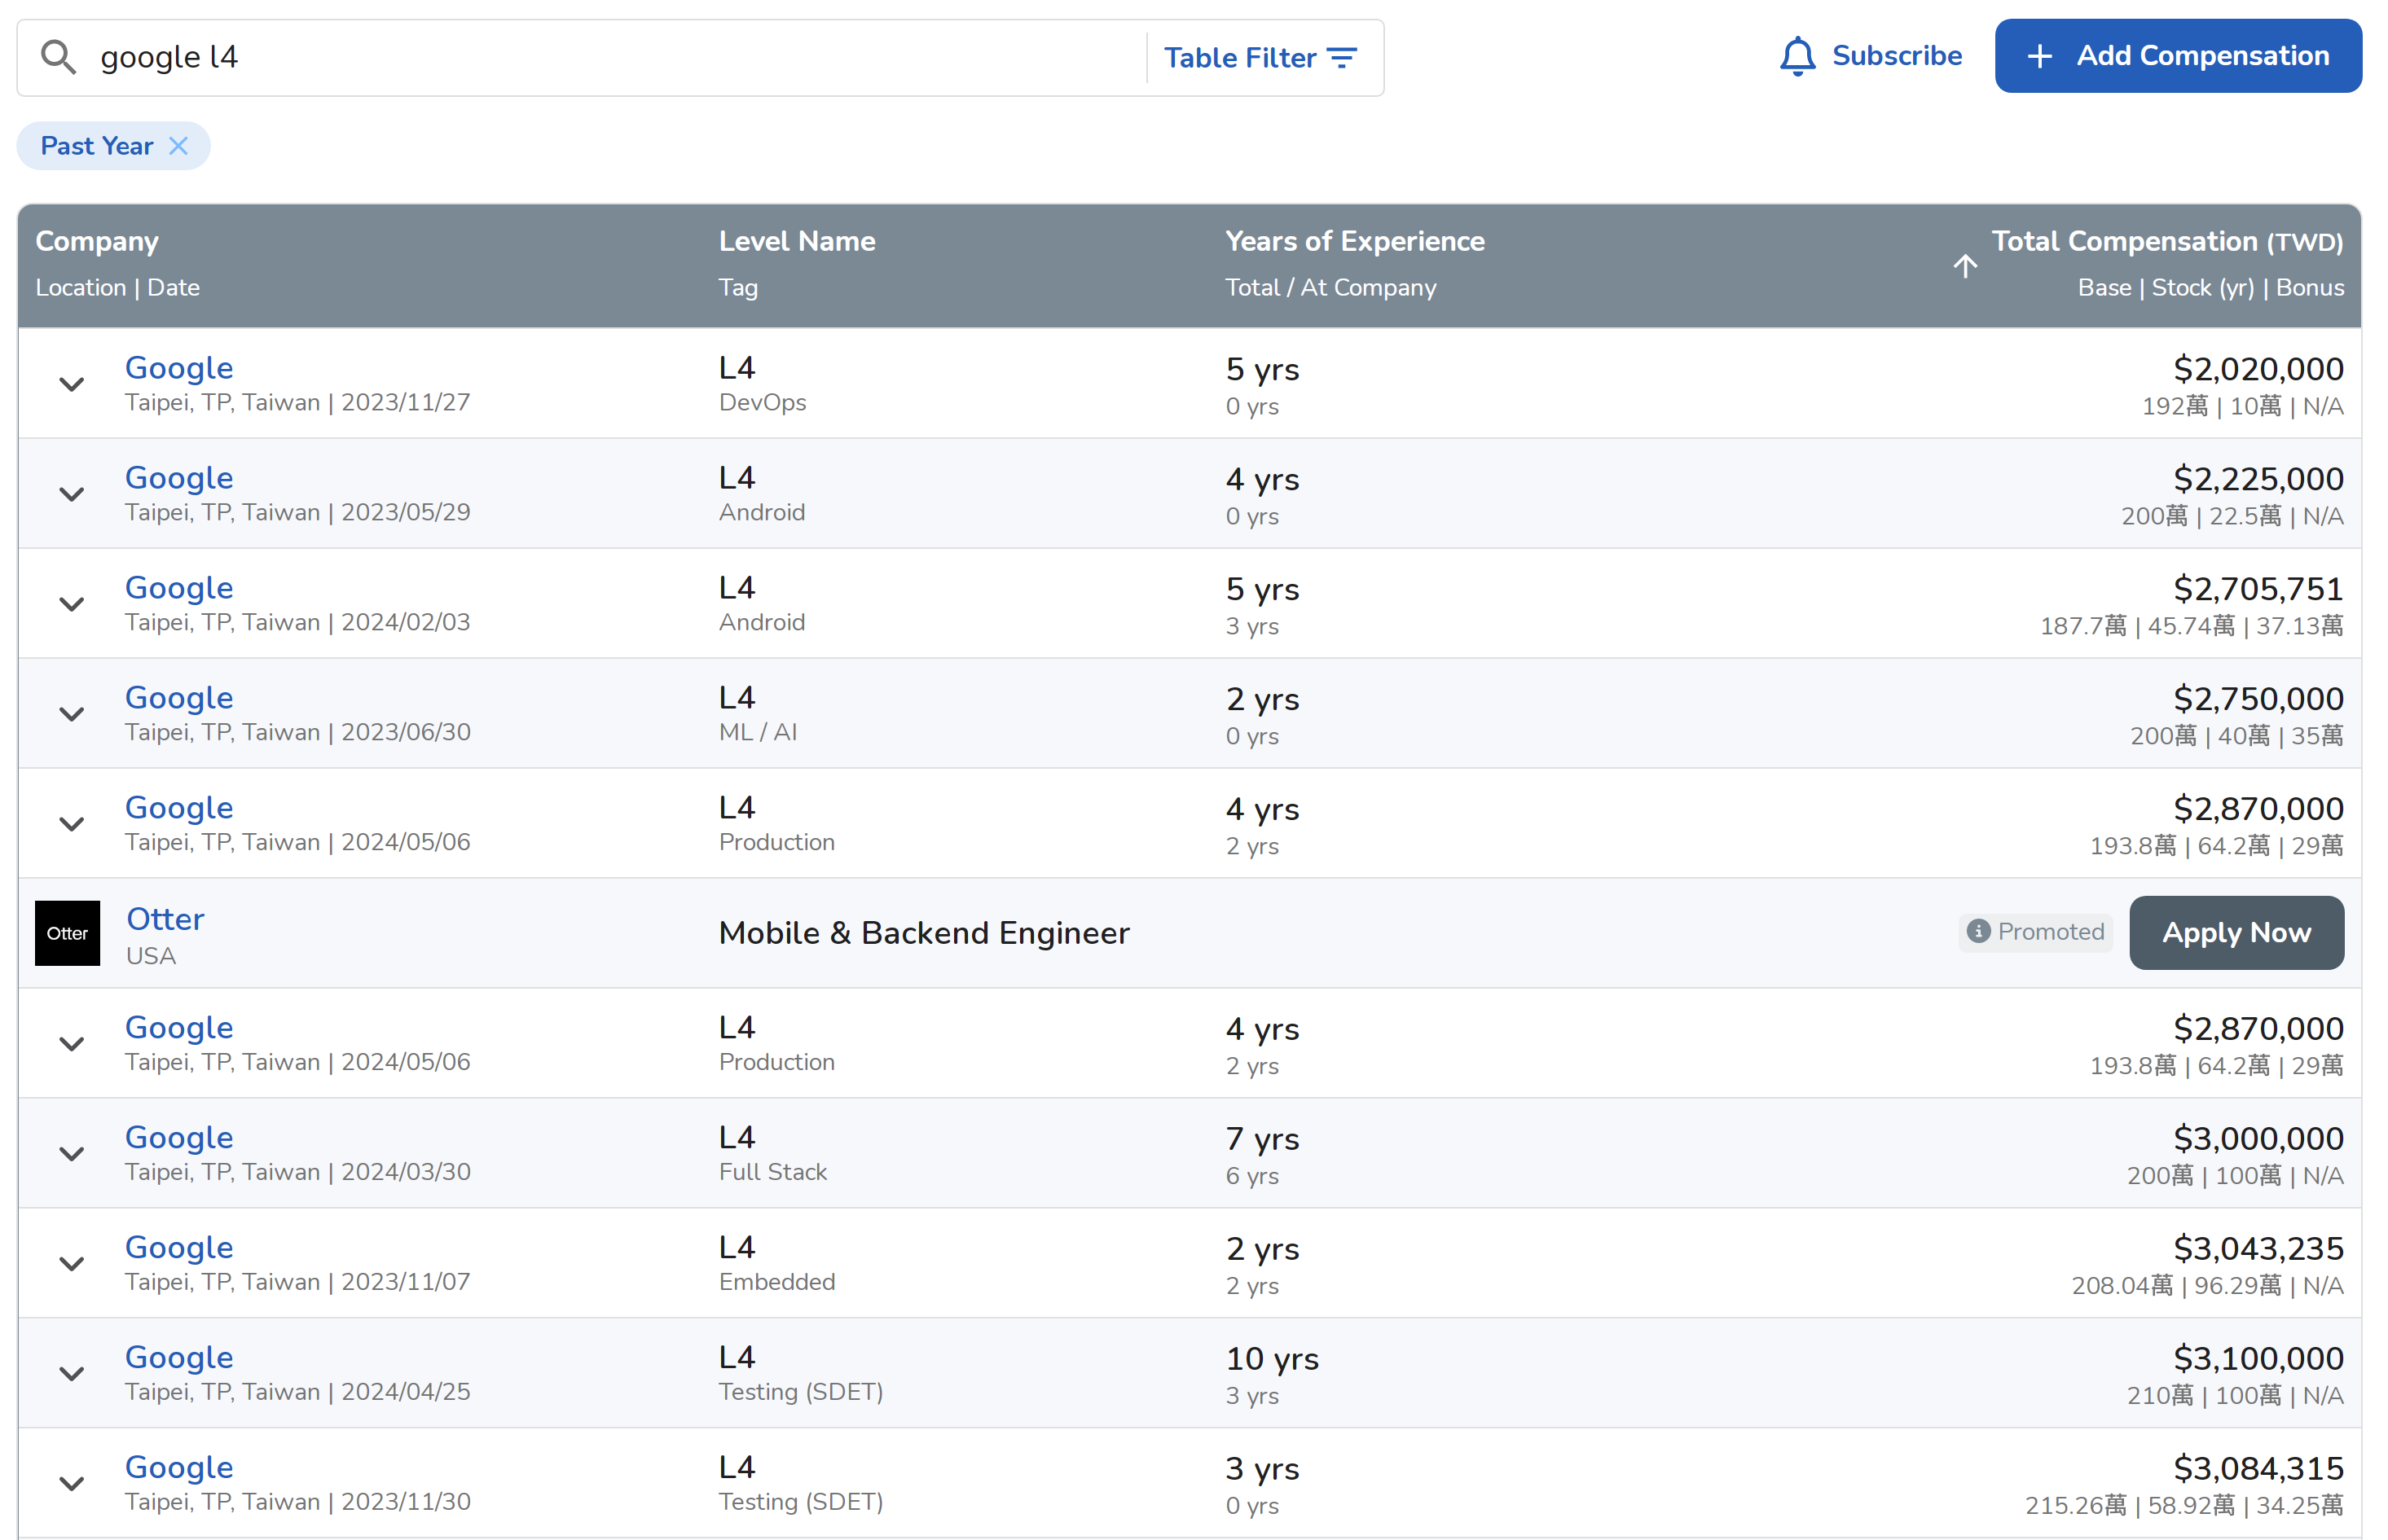Viewport: 2388px width, 1540px height.
Task: Click the $2,750,000 total compensation value
Action: click(2258, 699)
